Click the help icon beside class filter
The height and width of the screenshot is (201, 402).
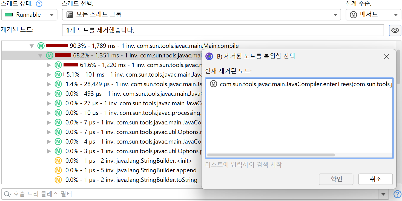coord(397,194)
